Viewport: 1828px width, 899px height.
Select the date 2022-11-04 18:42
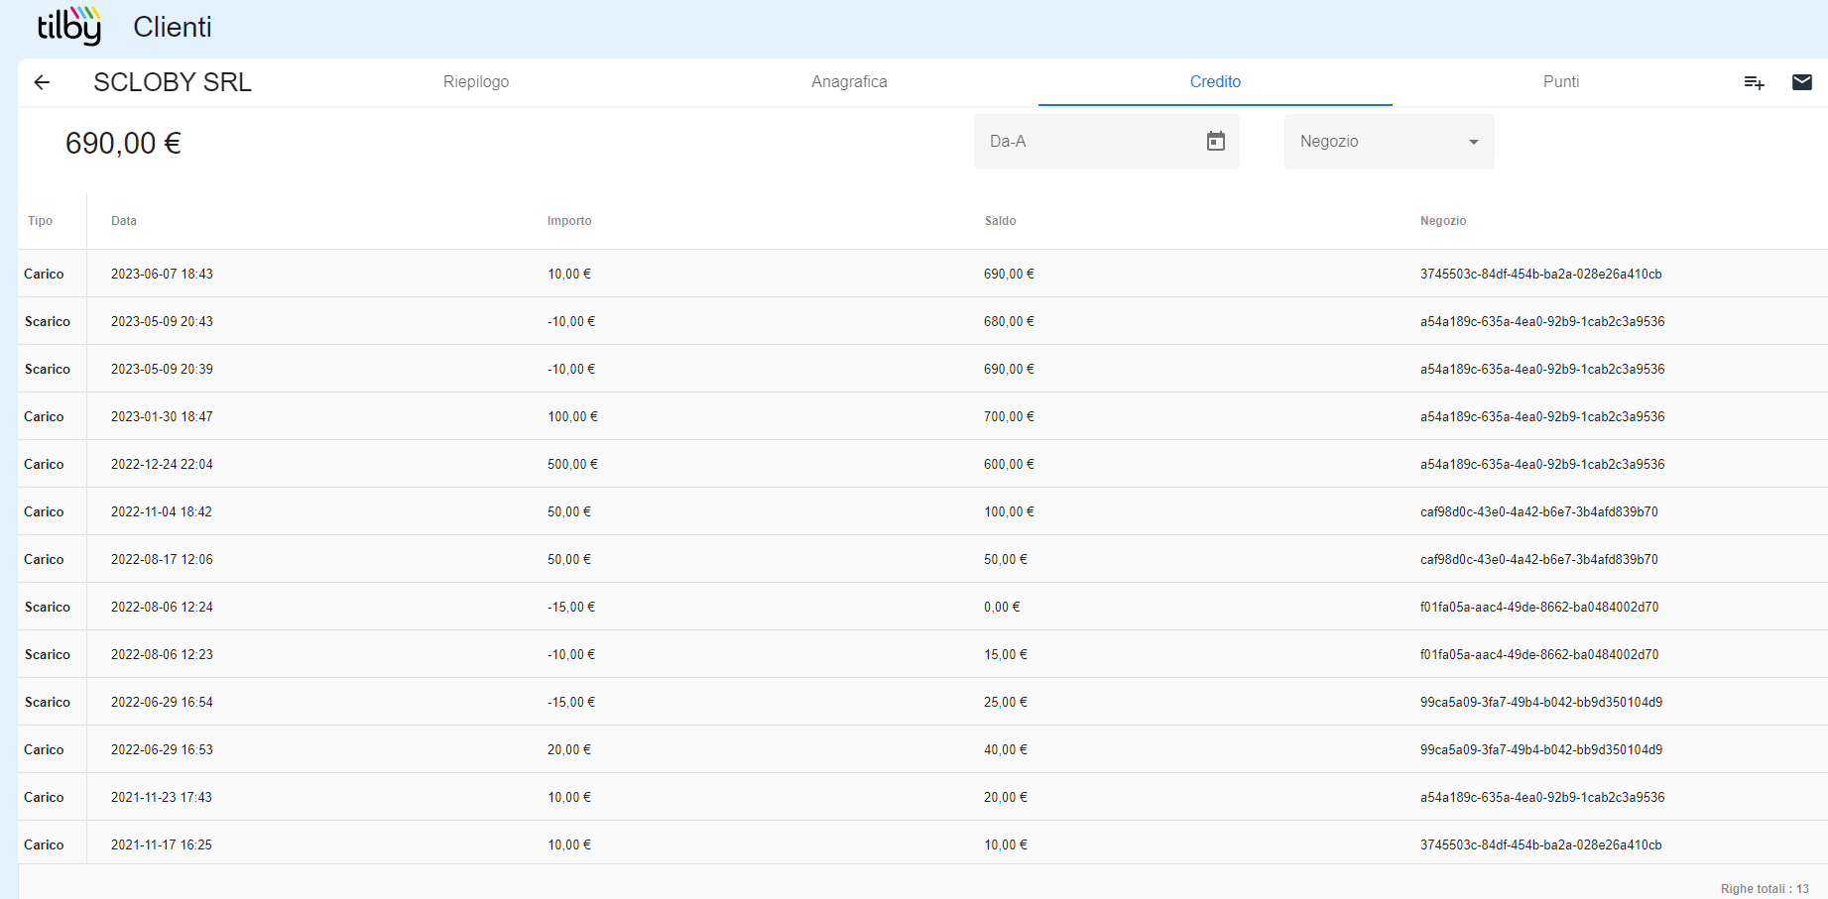coord(162,512)
